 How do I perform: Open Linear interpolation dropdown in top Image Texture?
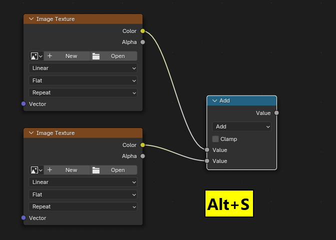[x=83, y=68]
